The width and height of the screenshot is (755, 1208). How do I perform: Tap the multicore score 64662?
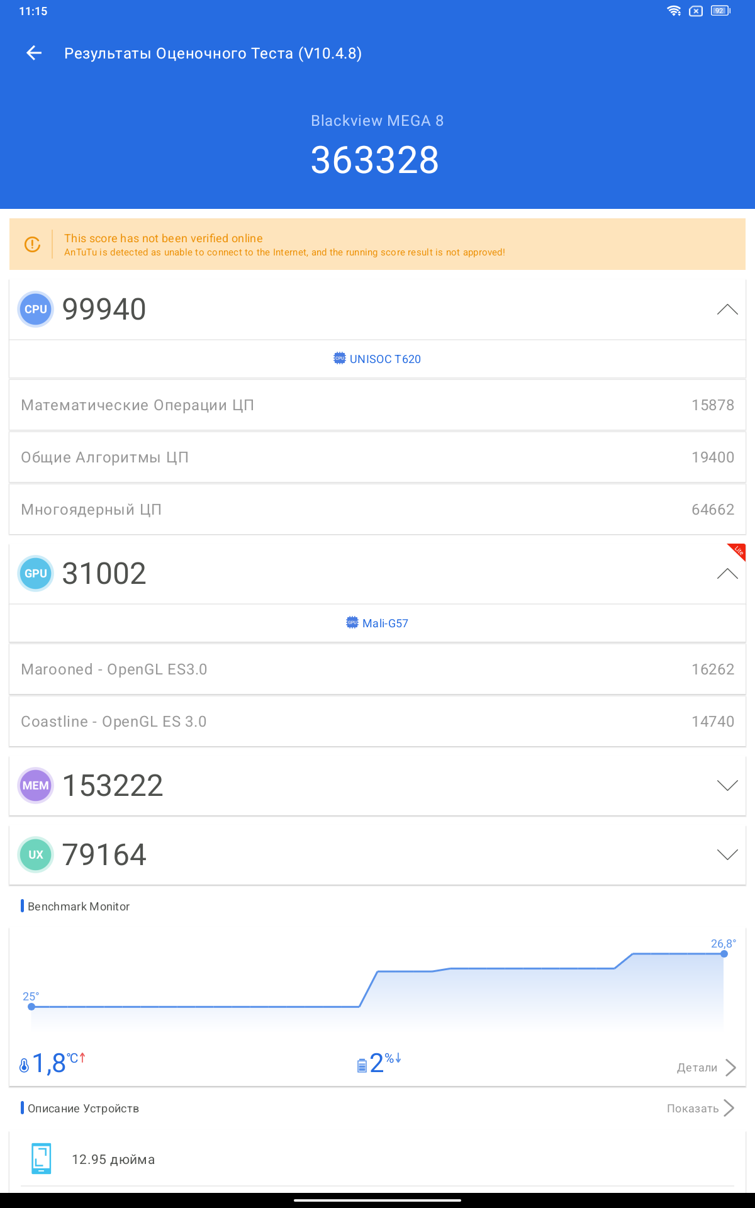713,509
